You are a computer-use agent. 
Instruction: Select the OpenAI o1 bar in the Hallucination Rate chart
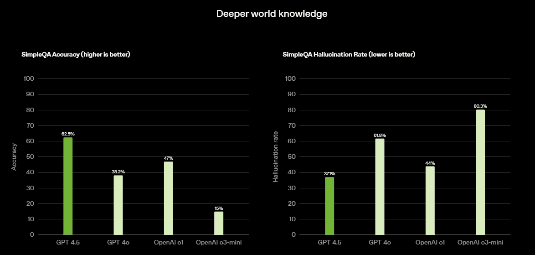point(430,200)
